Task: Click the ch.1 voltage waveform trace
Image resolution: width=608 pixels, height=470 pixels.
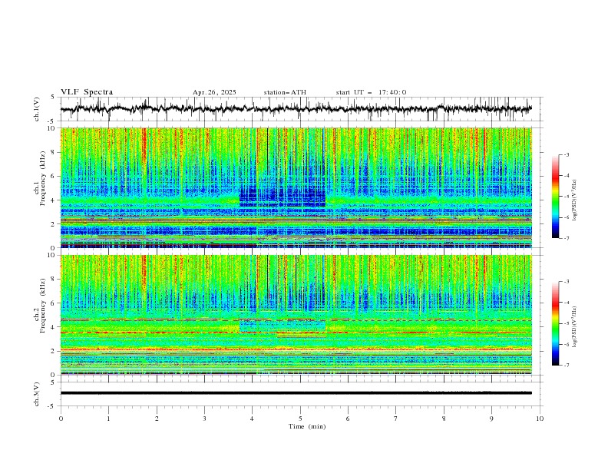Action: click(296, 109)
